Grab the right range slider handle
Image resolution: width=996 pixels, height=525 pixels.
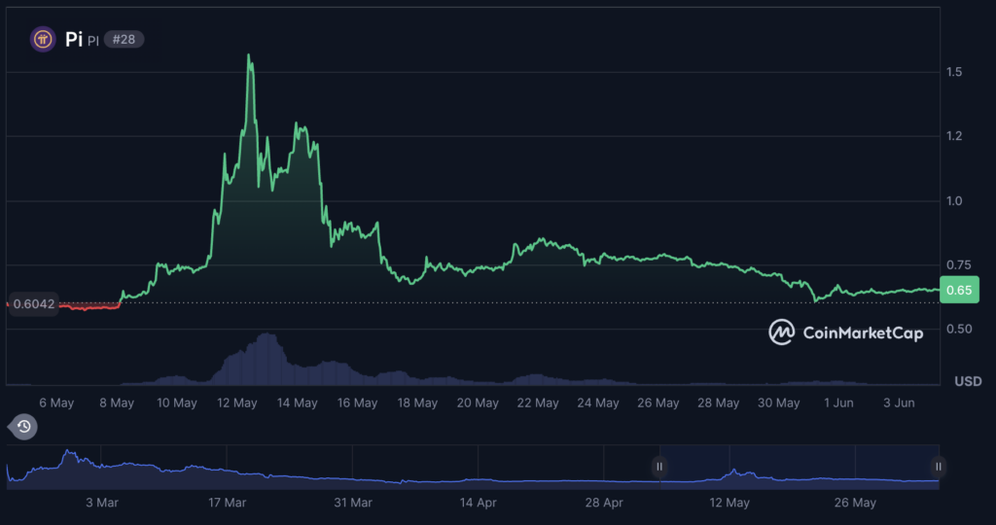point(939,467)
